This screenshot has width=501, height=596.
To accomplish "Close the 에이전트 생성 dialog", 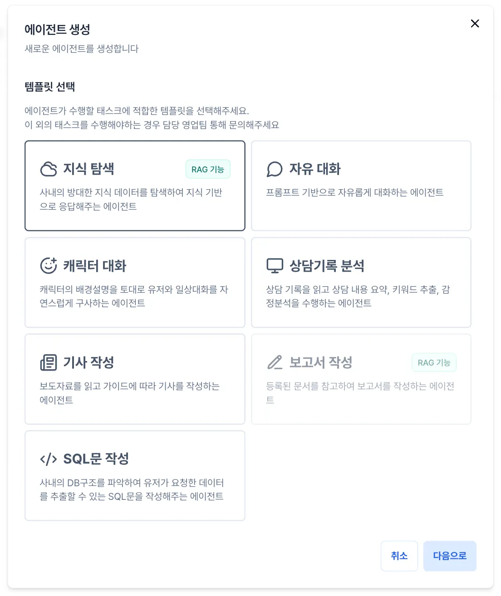I will pyautogui.click(x=475, y=24).
